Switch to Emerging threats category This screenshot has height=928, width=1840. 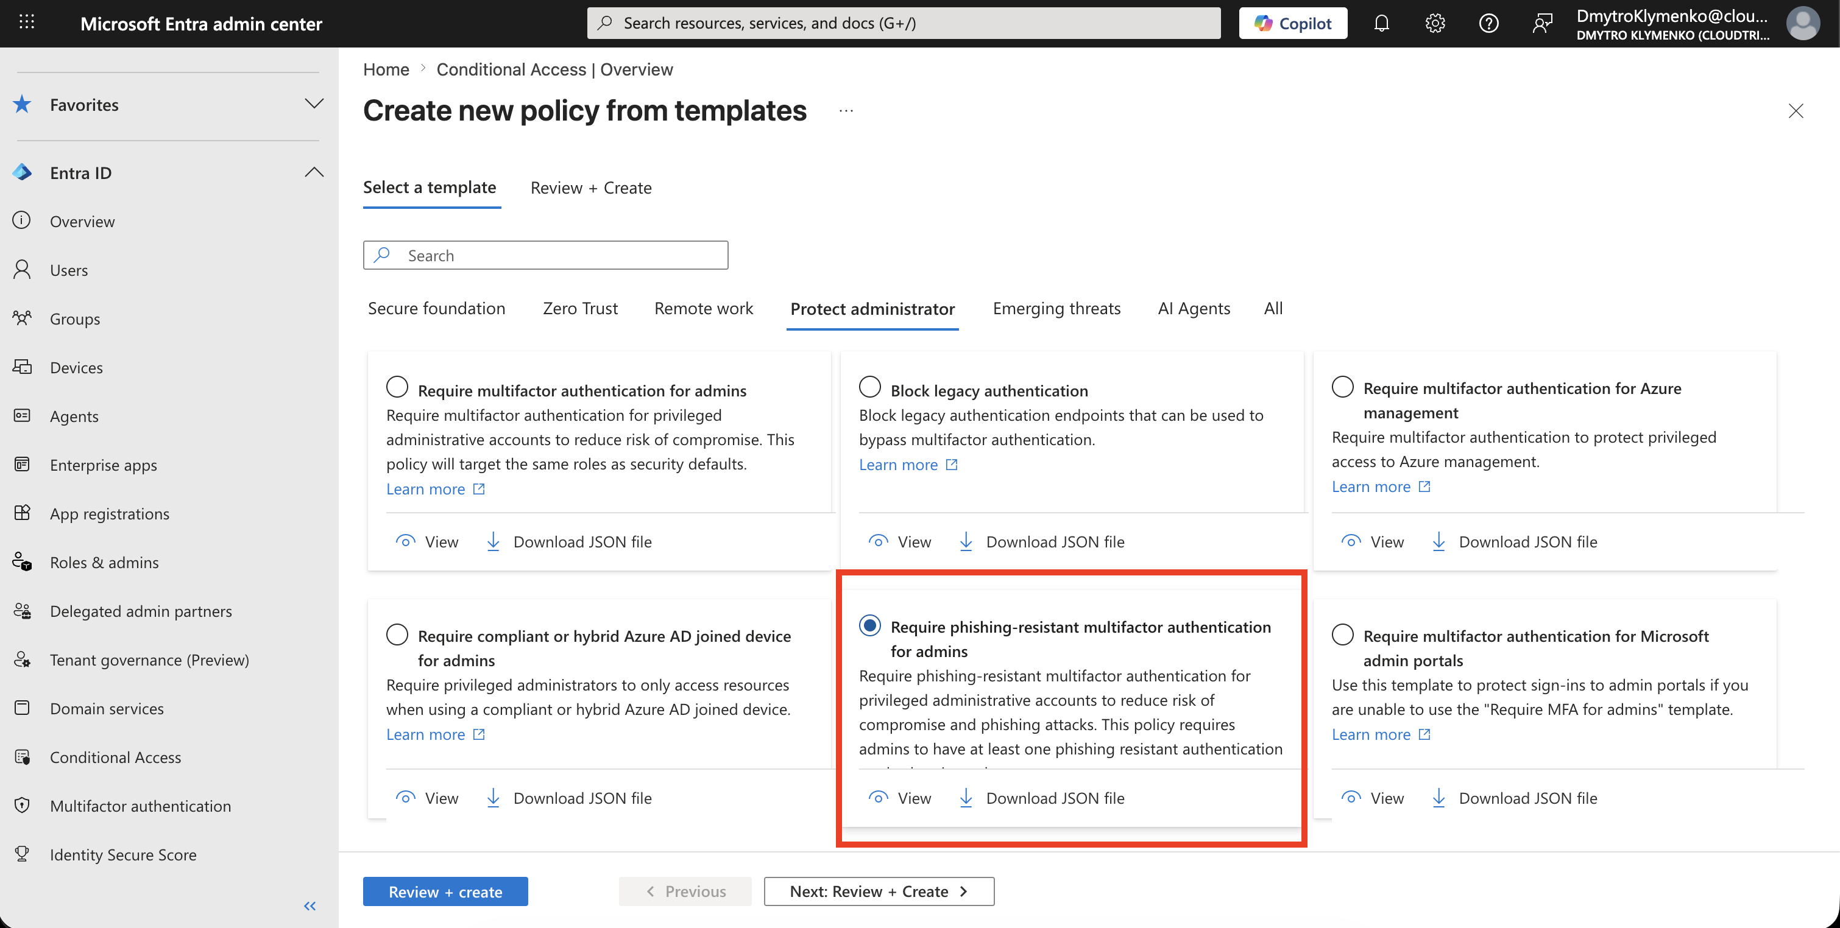(x=1056, y=308)
